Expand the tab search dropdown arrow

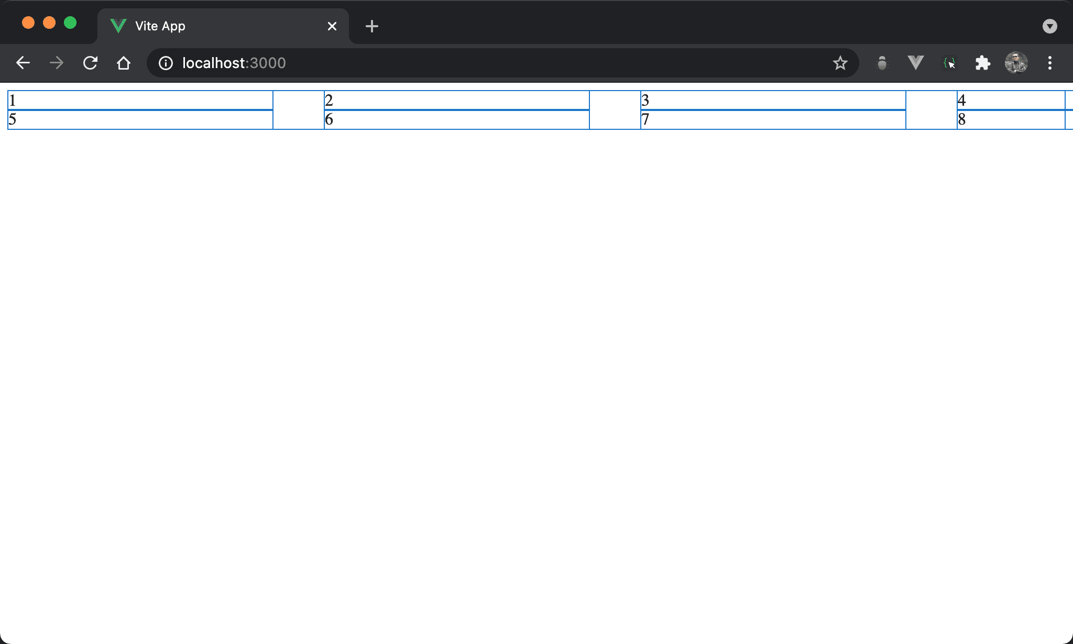(x=1049, y=26)
